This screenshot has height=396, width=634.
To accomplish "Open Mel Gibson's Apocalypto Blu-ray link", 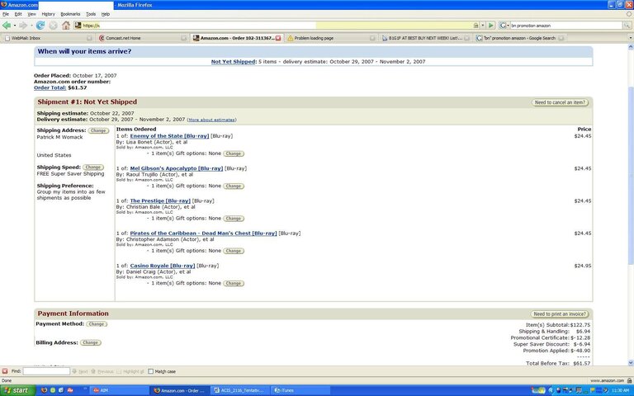I will click(x=177, y=168).
